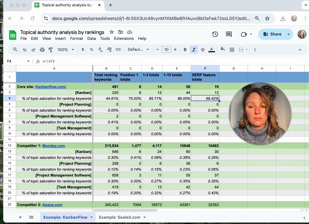Open Example: KanbanFlow tab dropdown arrow
This screenshot has height=224, width=309.
(91, 217)
